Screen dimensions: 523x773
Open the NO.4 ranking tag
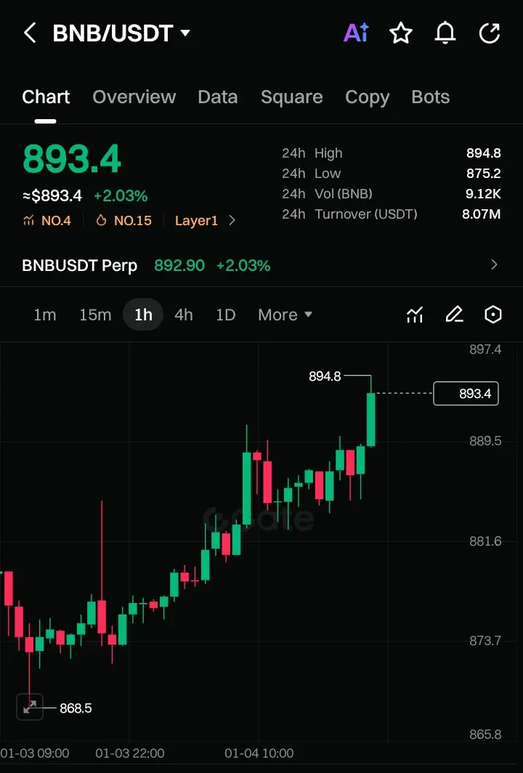(46, 220)
